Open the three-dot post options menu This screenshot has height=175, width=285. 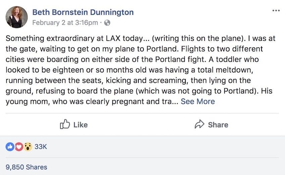tap(276, 11)
